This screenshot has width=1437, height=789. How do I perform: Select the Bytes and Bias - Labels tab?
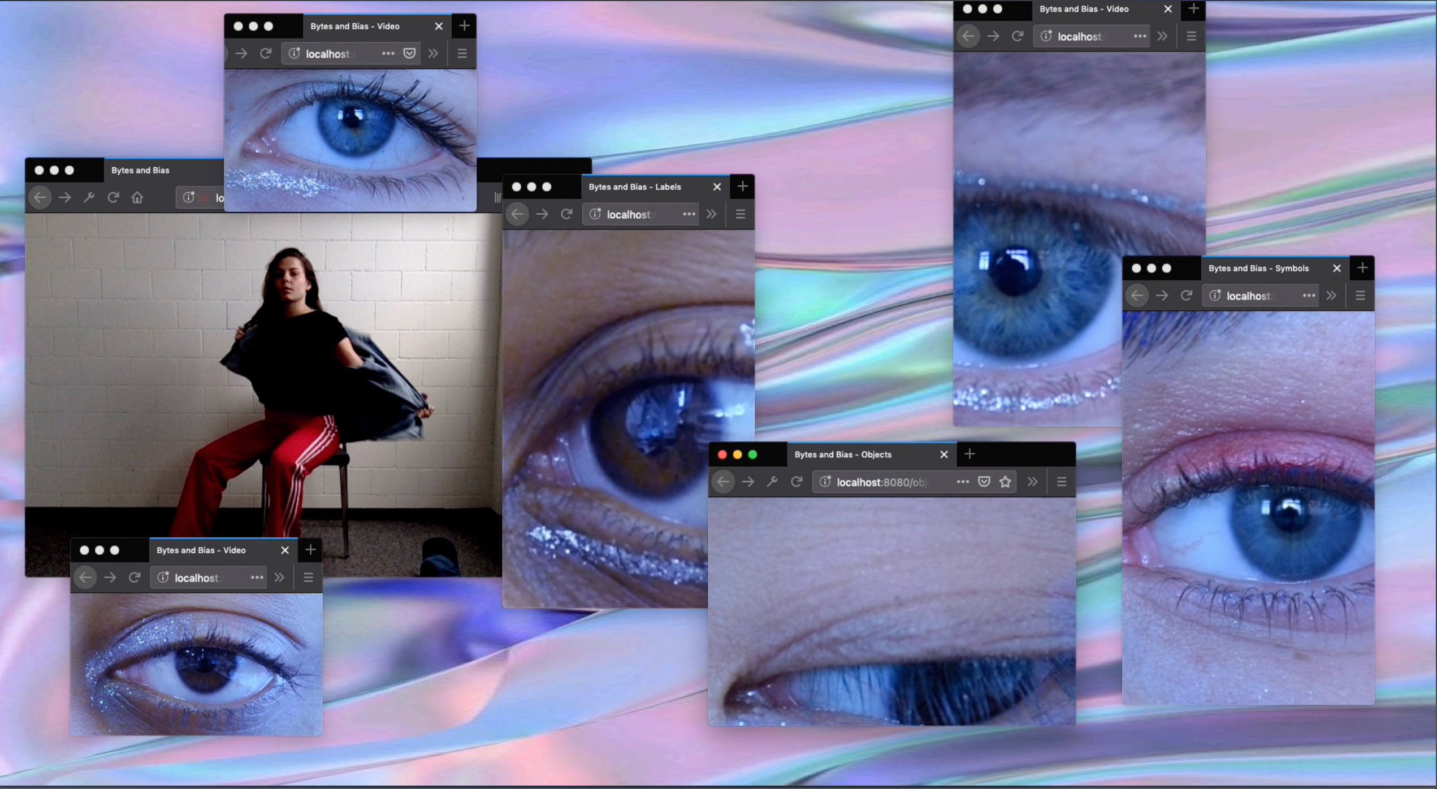click(x=634, y=187)
